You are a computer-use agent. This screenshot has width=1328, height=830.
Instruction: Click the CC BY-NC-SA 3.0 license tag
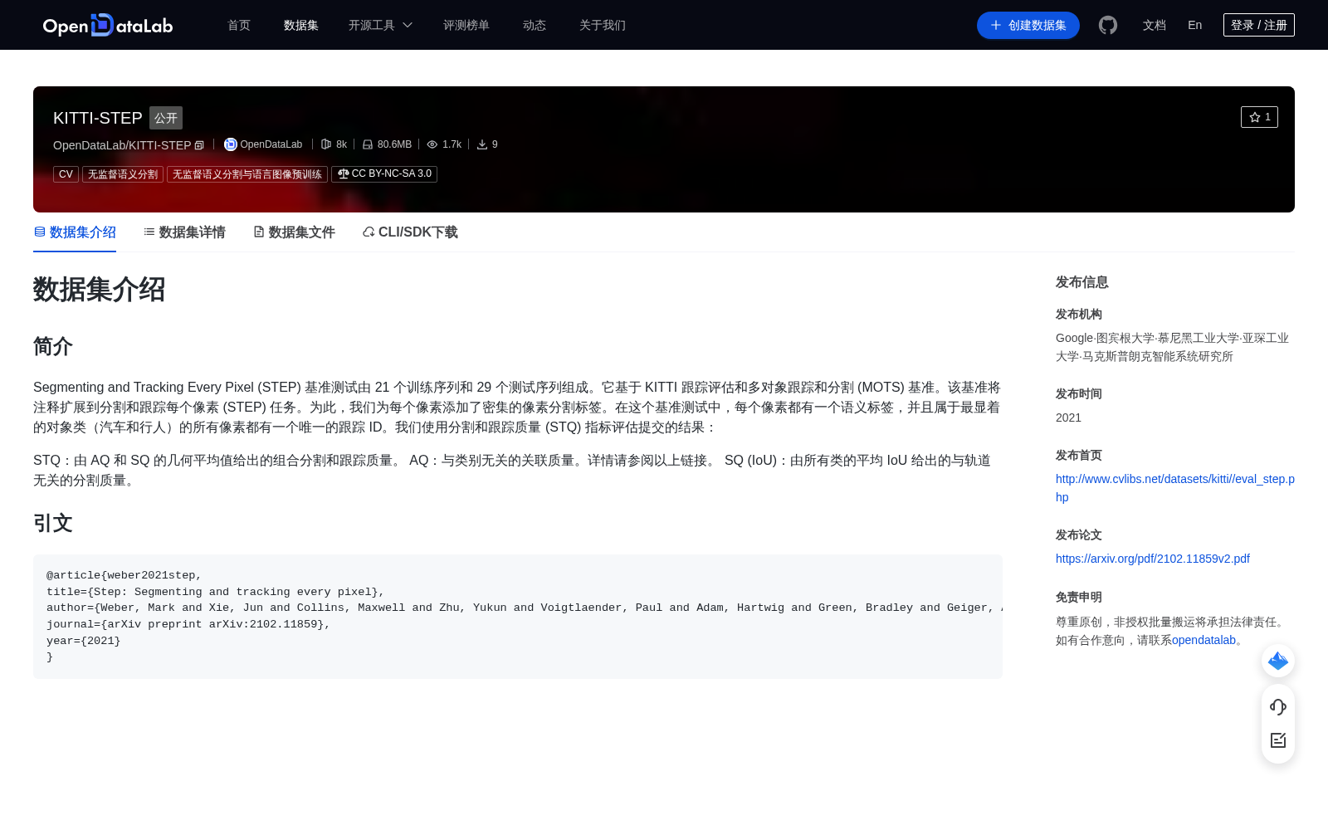coord(384,174)
